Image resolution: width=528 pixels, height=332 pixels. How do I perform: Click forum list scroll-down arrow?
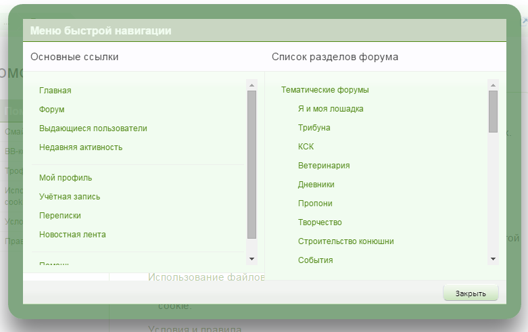[493, 259]
